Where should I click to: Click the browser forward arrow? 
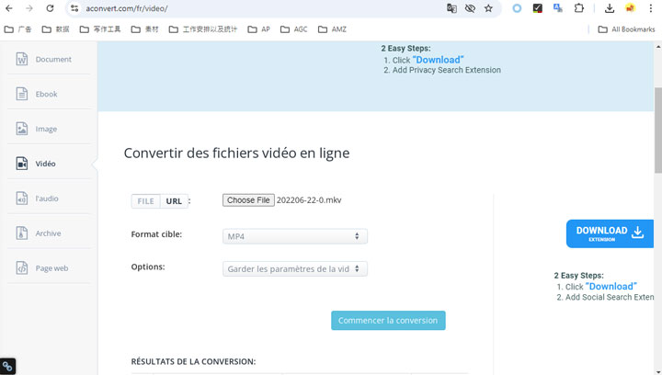pos(29,8)
